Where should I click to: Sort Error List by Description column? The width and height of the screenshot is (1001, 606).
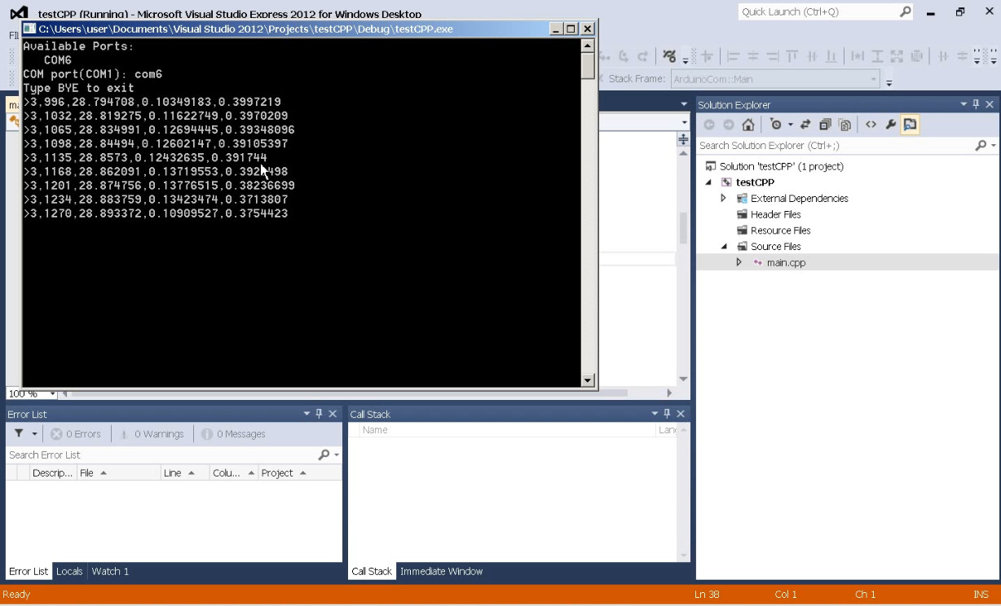(x=53, y=473)
